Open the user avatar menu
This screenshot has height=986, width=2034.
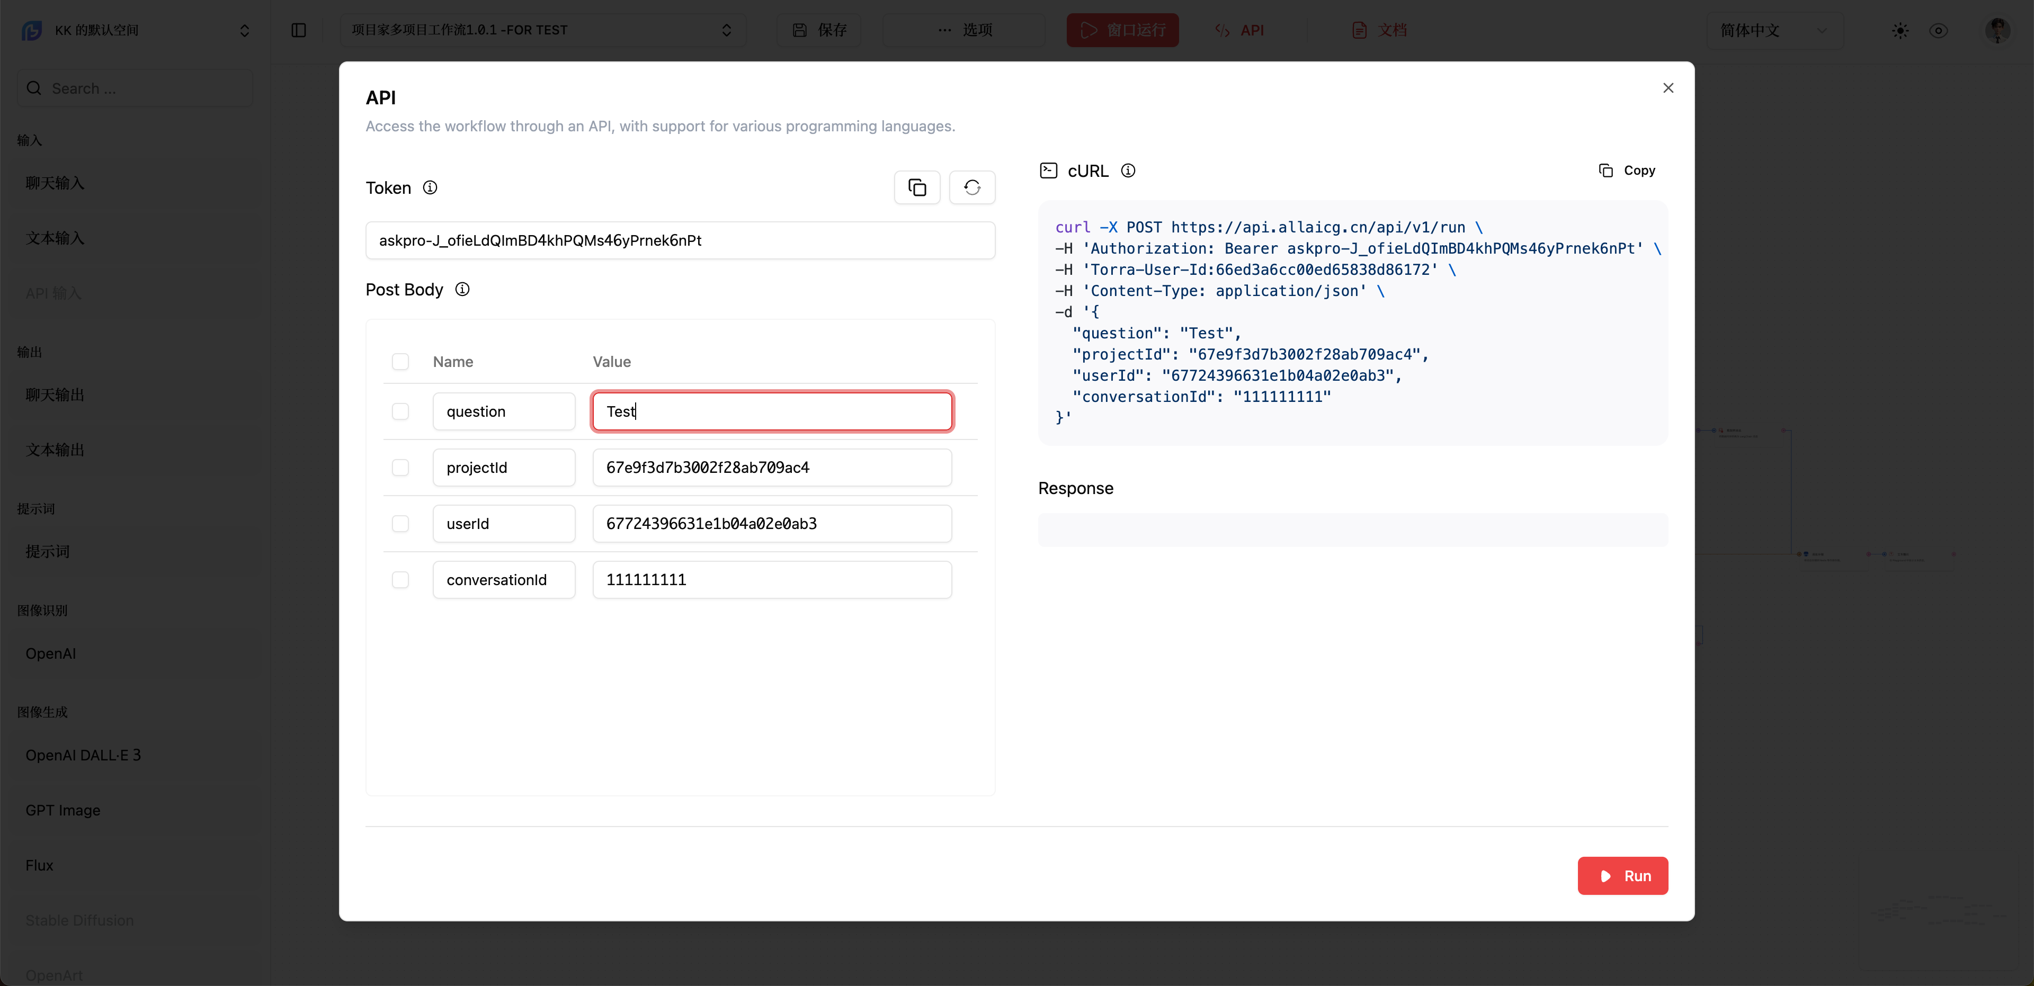[1997, 30]
